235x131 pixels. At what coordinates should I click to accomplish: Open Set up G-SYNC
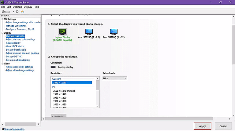point(14,56)
